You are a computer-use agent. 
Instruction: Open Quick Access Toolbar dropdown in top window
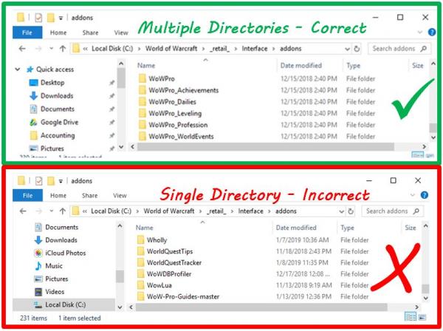61,18
